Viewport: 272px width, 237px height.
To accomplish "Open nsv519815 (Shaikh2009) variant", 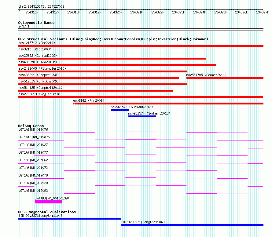I will coord(39,81).
